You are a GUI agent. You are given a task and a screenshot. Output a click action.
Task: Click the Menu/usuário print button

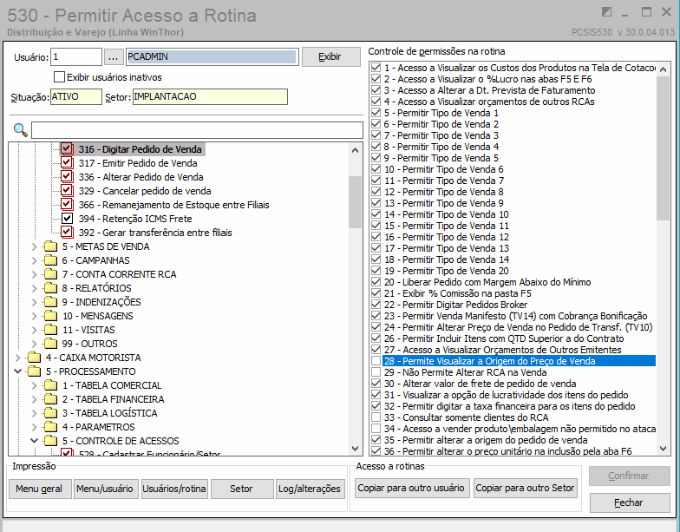(x=104, y=489)
